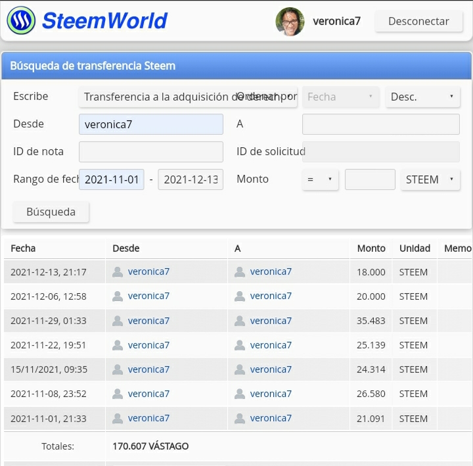This screenshot has width=473, height=466.
Task: Open the transfer type dropdown
Action: point(188,97)
